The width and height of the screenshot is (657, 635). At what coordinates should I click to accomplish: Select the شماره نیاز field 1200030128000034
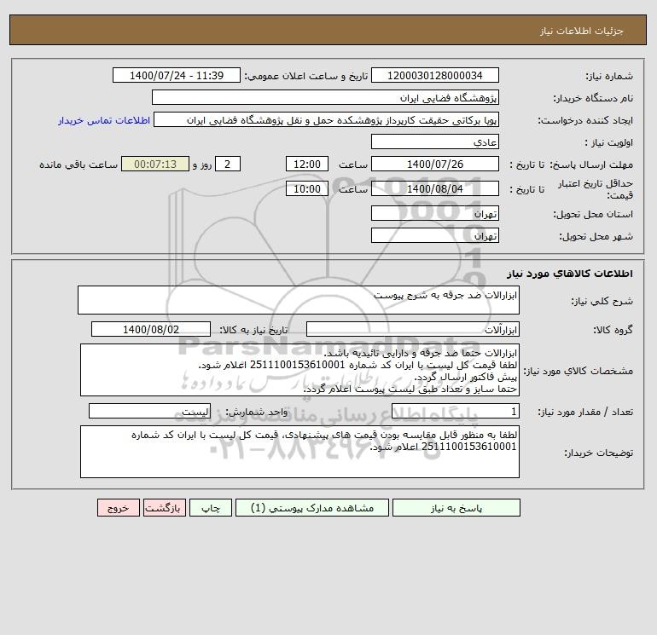pyautogui.click(x=435, y=75)
